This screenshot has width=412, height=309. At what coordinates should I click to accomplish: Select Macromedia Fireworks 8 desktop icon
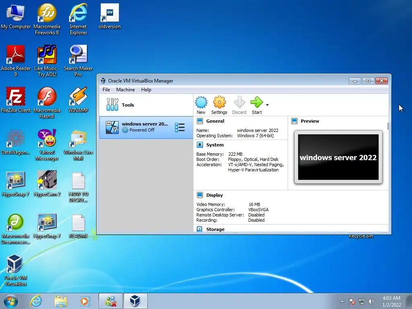pyautogui.click(x=47, y=20)
